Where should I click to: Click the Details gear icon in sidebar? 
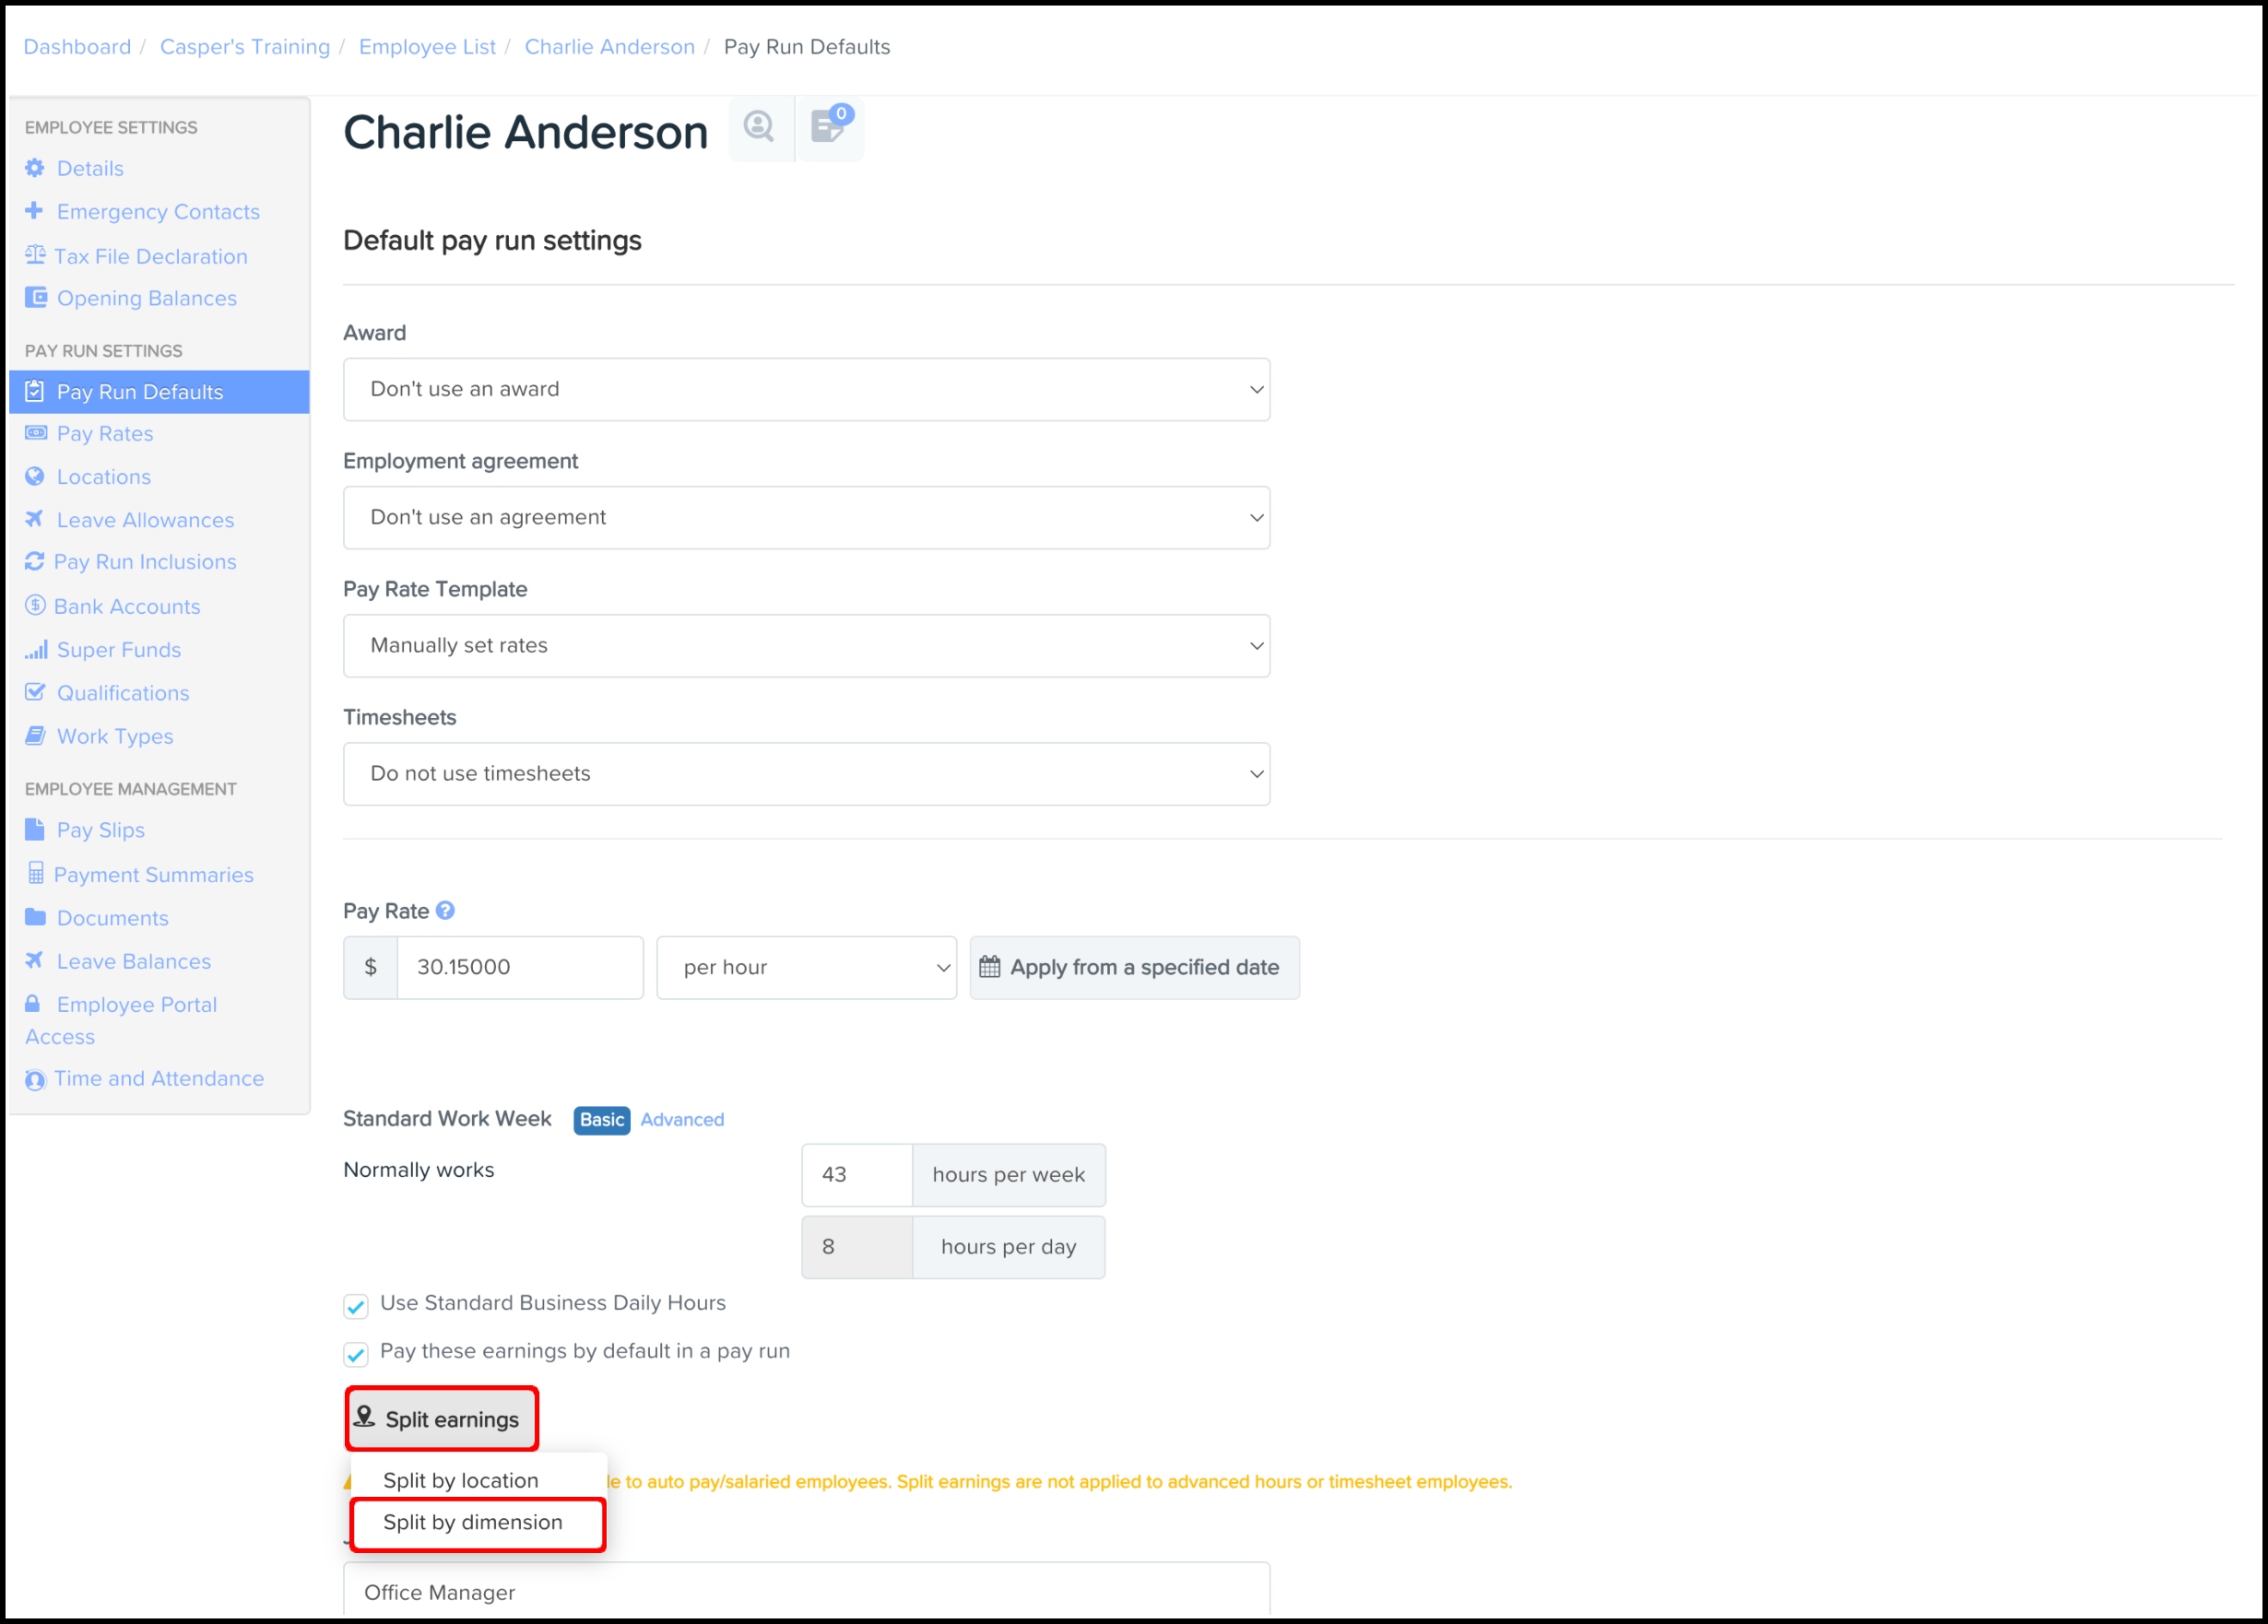35,168
